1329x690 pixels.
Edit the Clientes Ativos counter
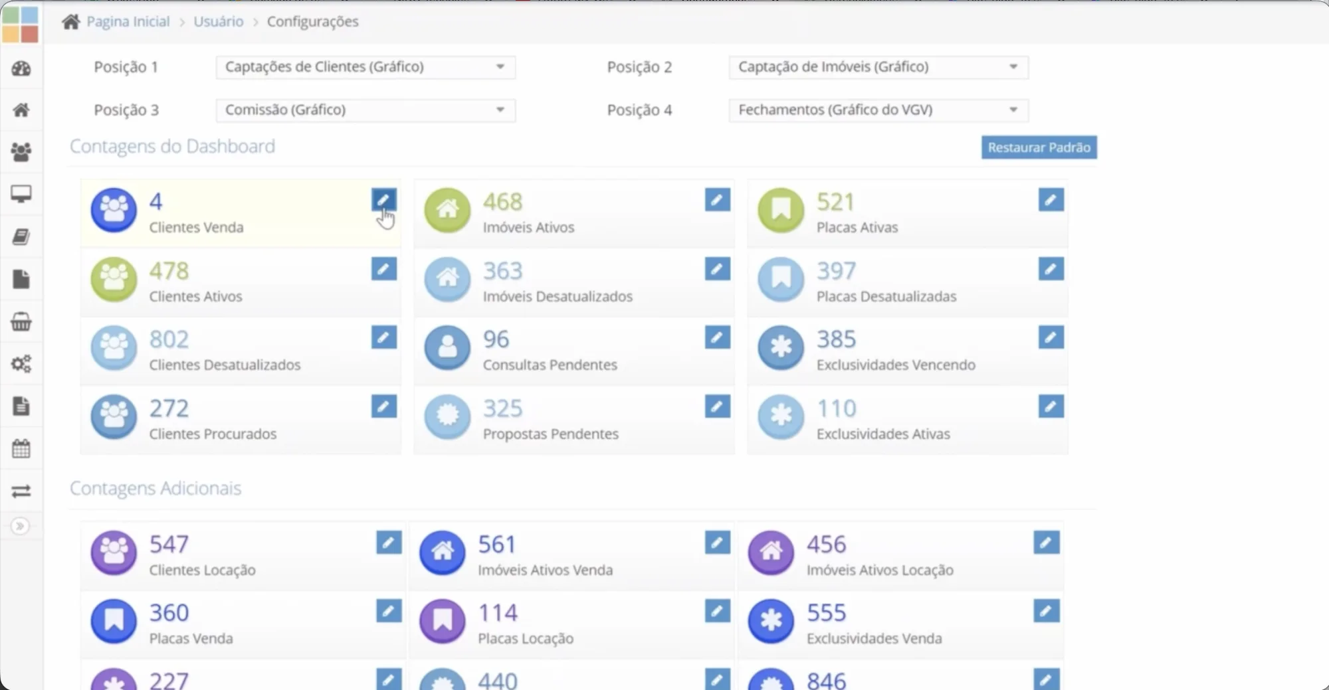click(x=384, y=269)
